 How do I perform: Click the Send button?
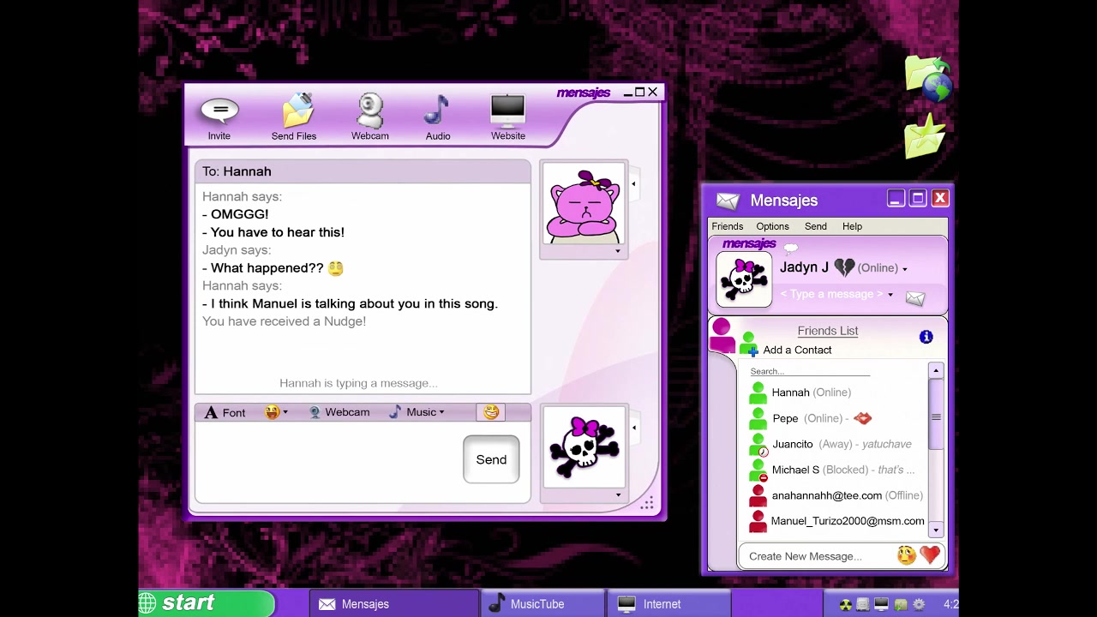click(491, 459)
